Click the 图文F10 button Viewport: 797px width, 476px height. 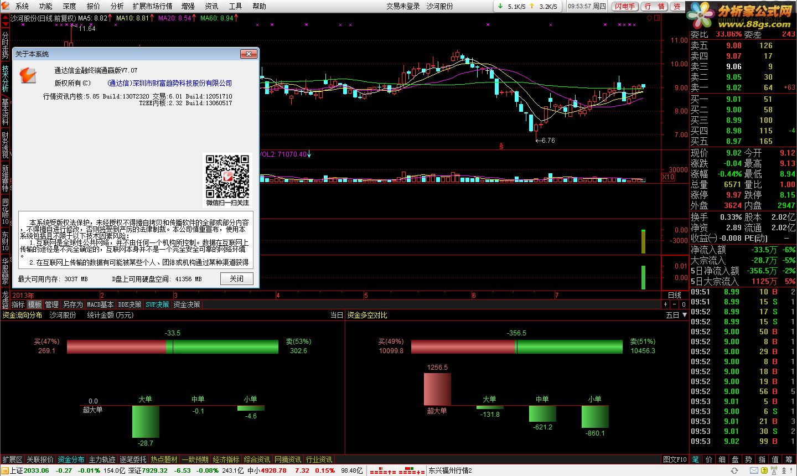tap(675, 459)
